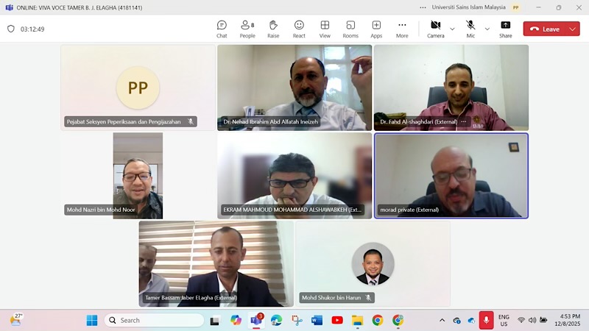Show the People participants list
This screenshot has width=589, height=331.
point(247,29)
